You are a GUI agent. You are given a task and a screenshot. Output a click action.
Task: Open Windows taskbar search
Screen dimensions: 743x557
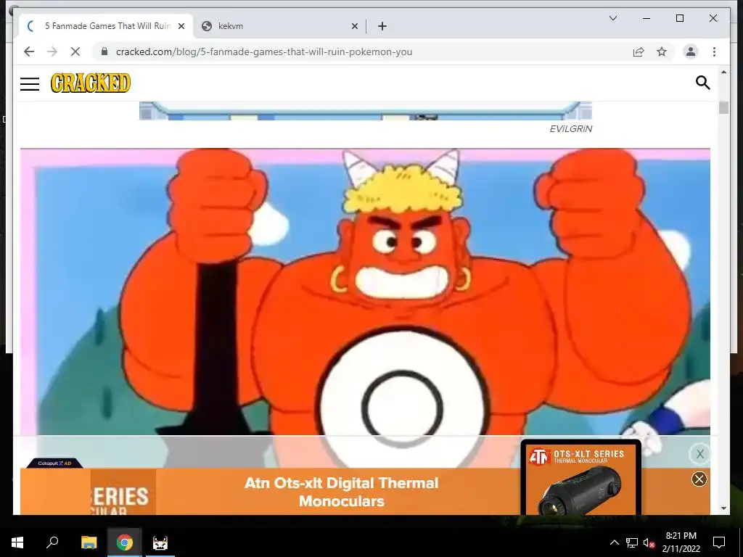52,542
